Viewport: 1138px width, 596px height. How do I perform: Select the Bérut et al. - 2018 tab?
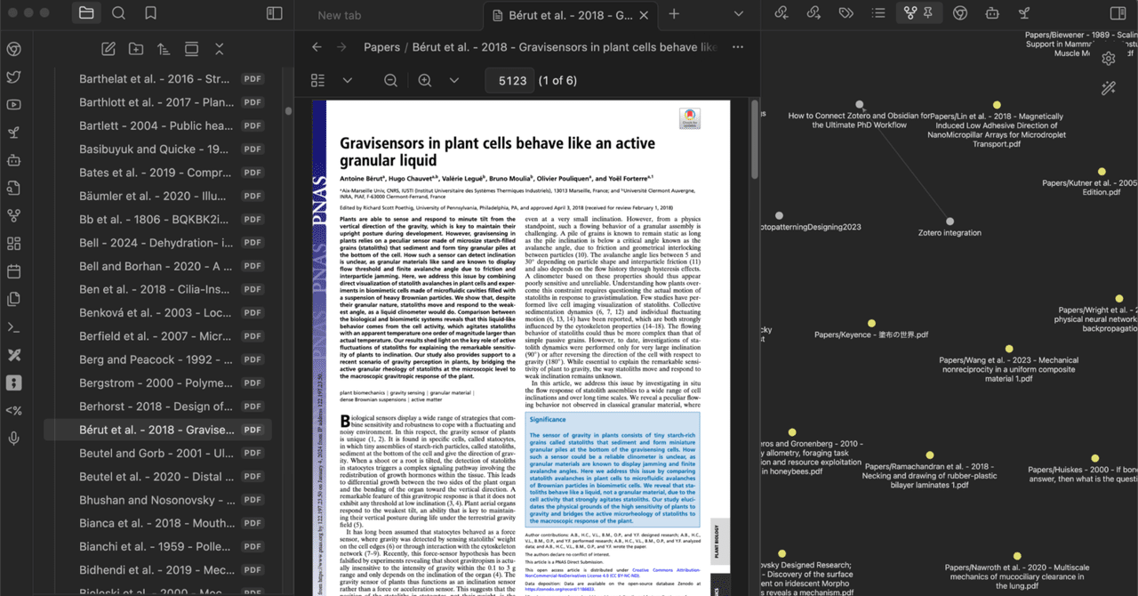pos(572,15)
